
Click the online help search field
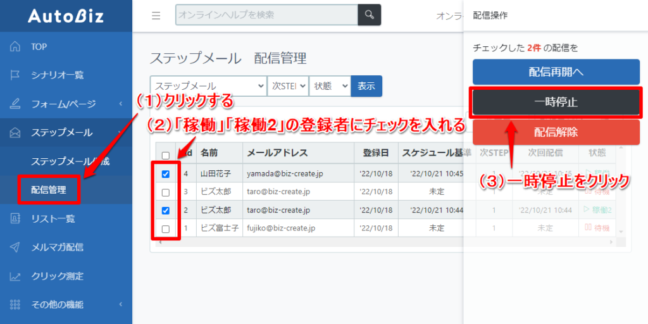point(266,15)
